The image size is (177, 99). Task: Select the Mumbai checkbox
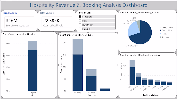click(x=80, y=29)
